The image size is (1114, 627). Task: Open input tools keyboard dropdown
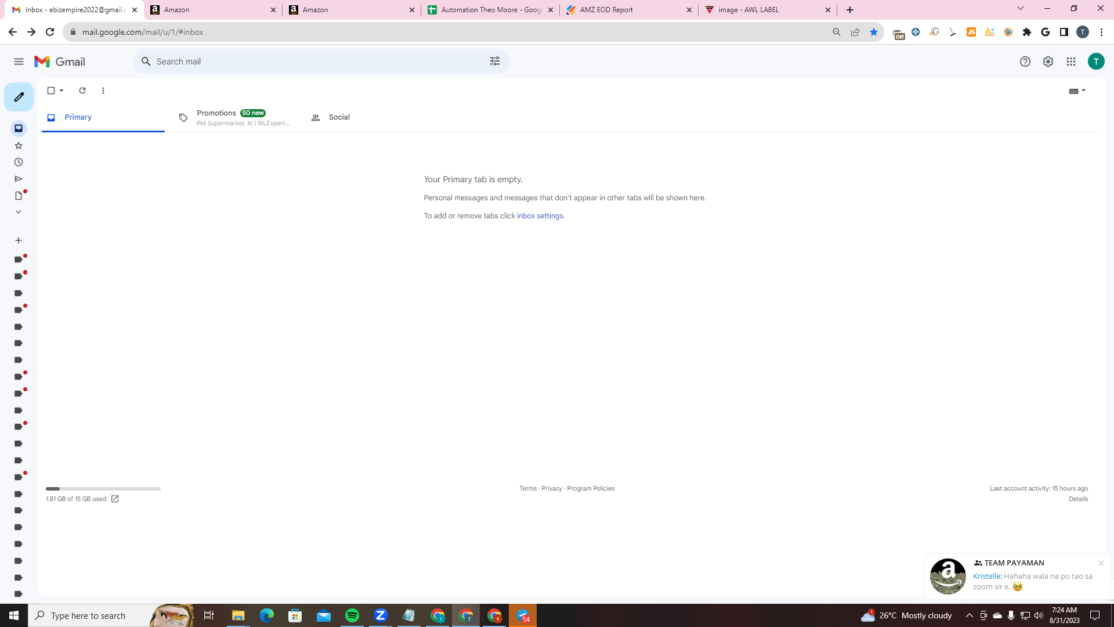point(1077,91)
